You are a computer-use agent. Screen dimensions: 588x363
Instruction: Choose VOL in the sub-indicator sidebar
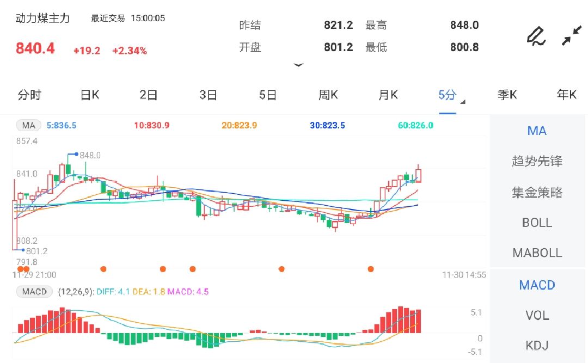click(537, 315)
